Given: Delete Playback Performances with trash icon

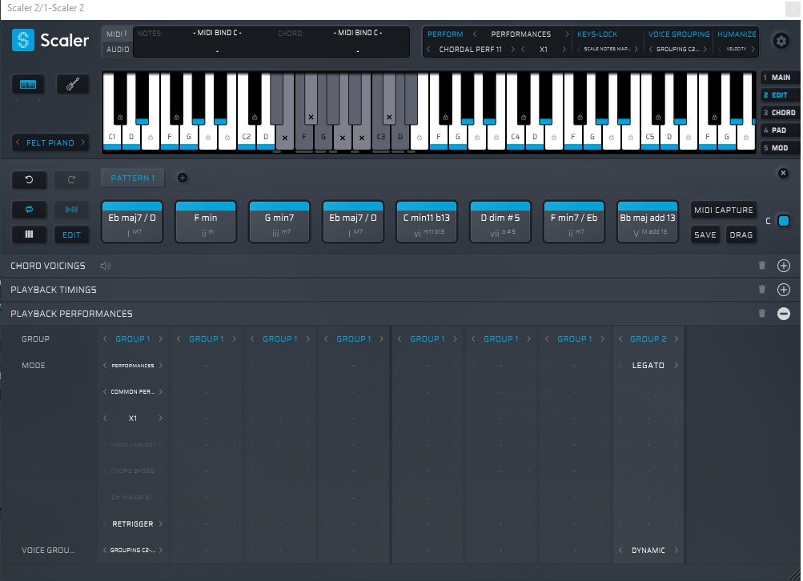Looking at the screenshot, I should 761,314.
